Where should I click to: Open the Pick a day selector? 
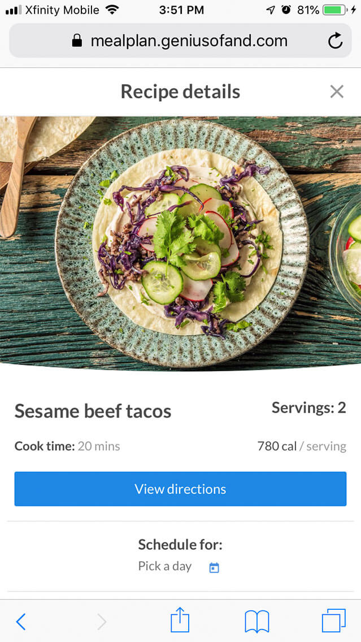click(165, 566)
